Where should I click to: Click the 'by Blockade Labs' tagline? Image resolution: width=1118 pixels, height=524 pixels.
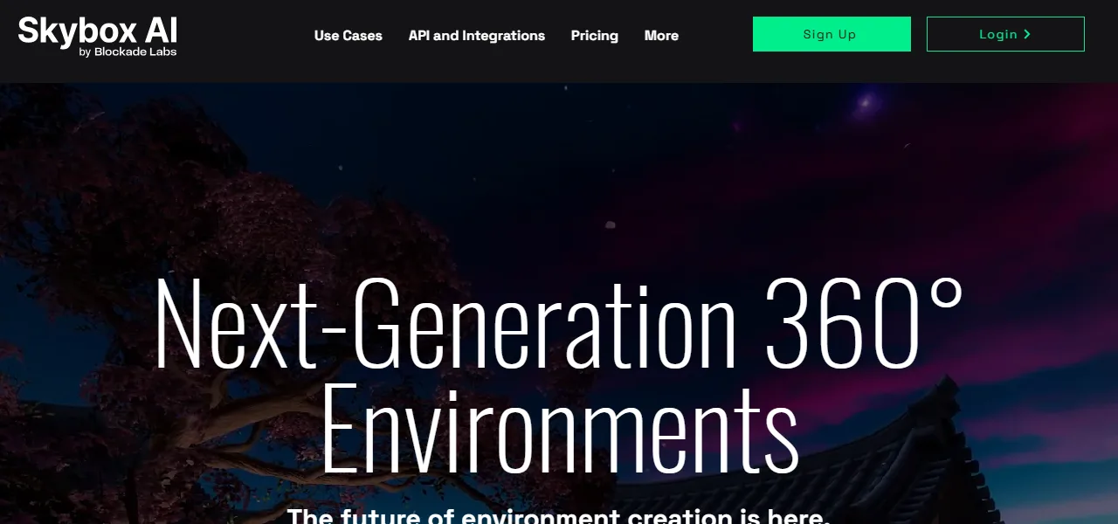pyautogui.click(x=128, y=52)
